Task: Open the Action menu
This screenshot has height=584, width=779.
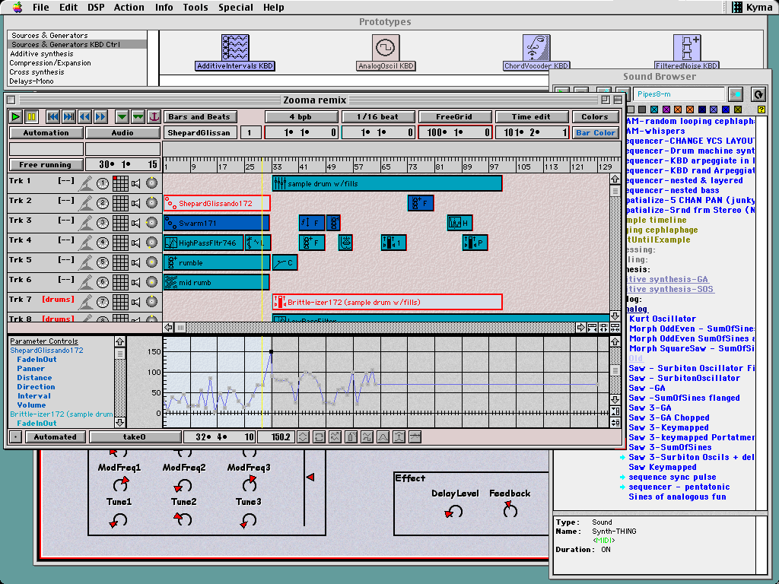Action: coord(129,8)
